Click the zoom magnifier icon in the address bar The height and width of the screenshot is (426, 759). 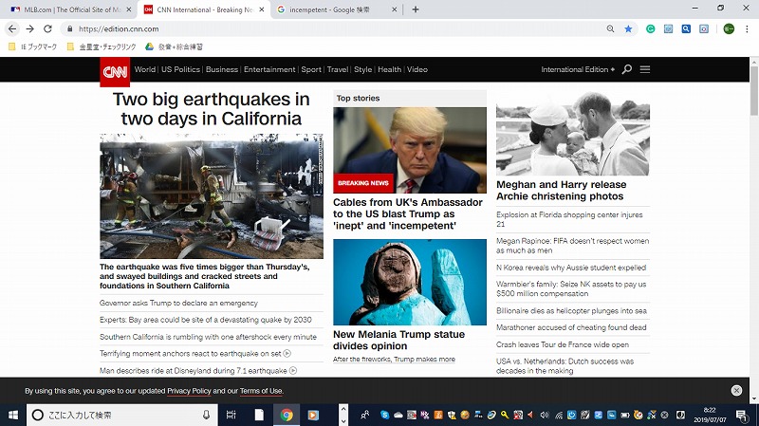coord(610,29)
